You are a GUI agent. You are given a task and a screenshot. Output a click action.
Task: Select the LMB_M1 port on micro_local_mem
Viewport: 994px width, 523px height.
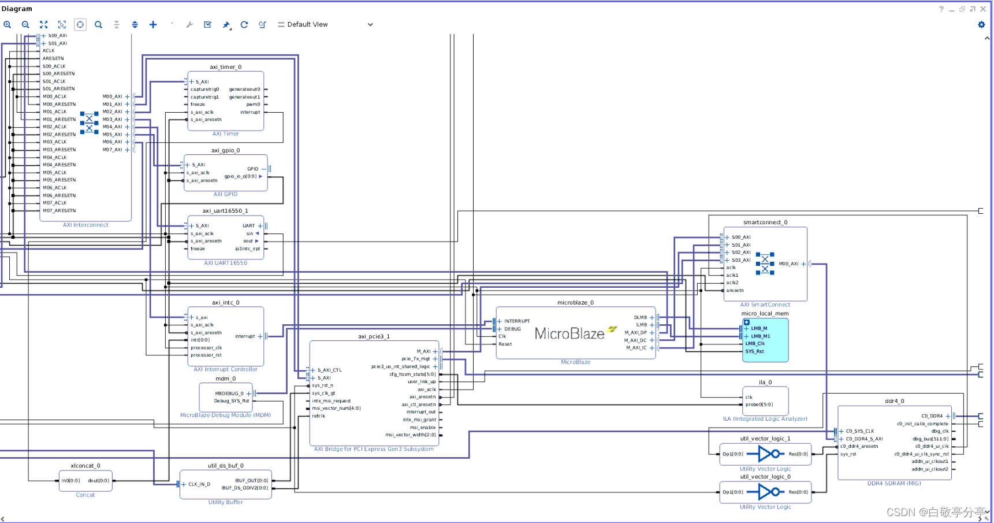[760, 336]
